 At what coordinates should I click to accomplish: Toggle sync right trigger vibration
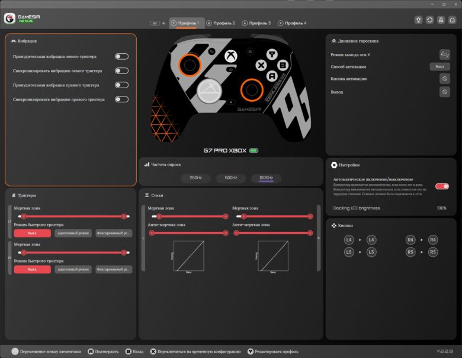click(121, 99)
